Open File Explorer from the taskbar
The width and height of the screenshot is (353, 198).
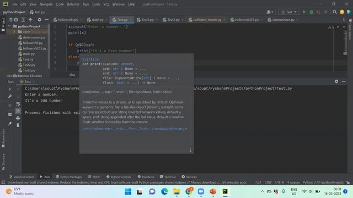tap(176, 191)
